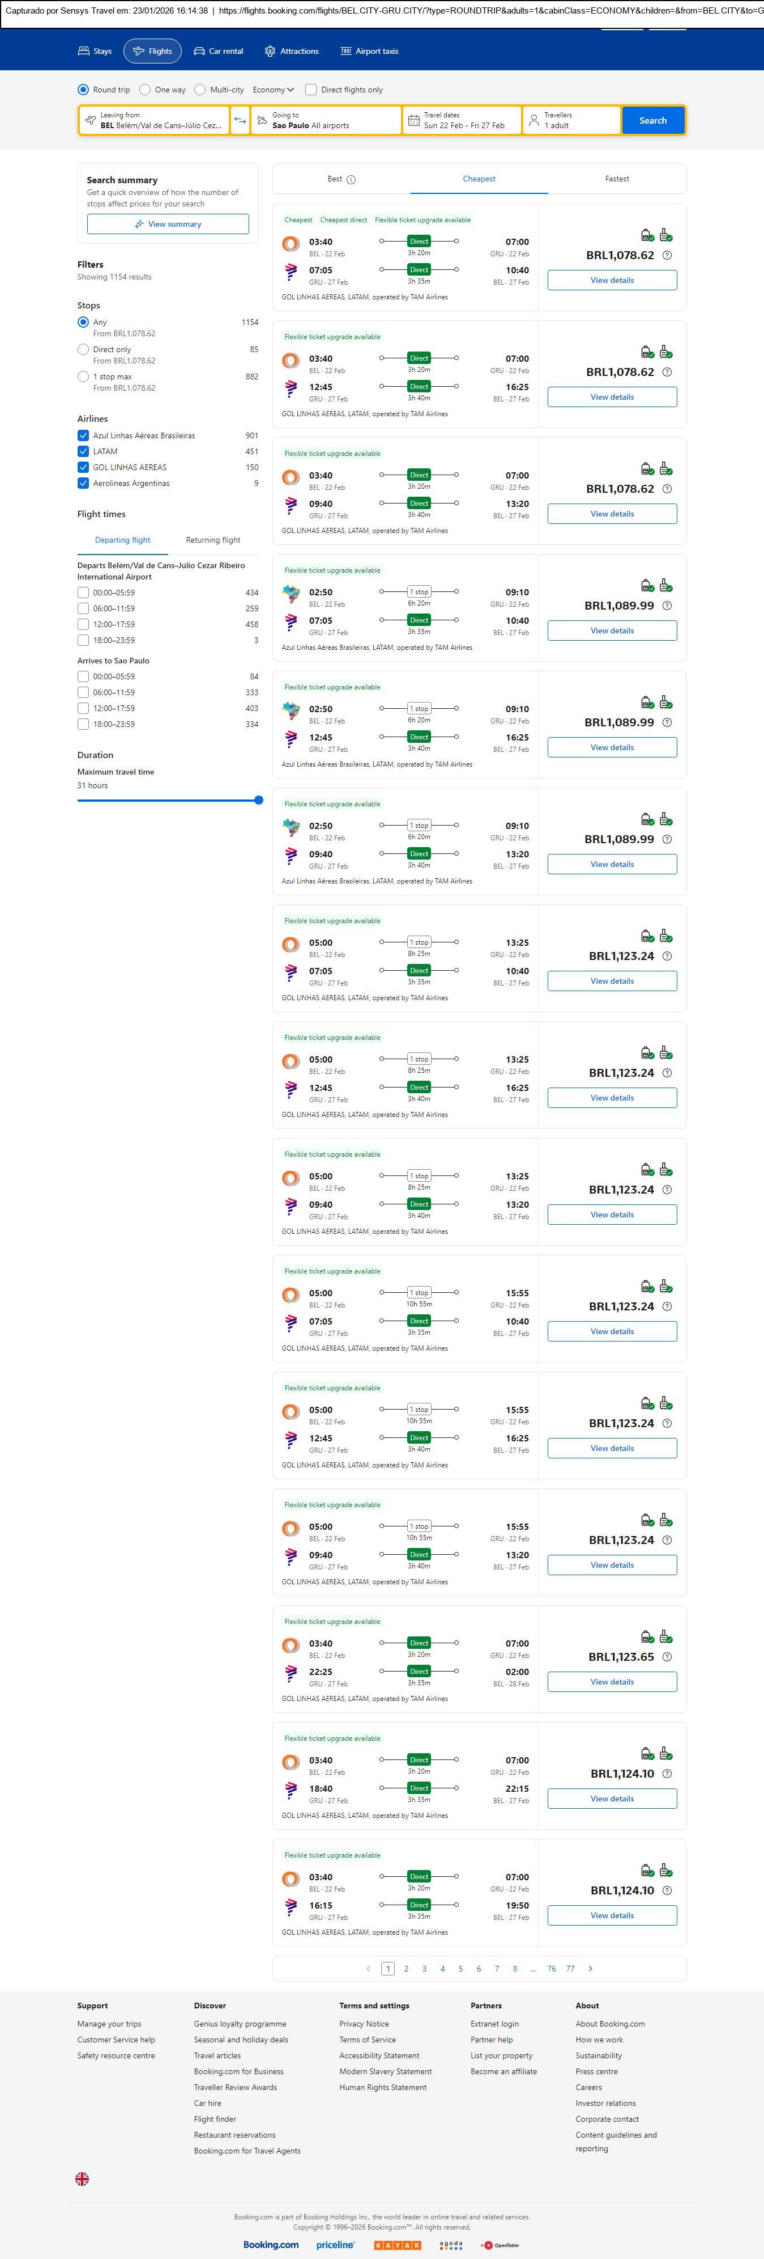
Task: Uncheck the Aerolineas Argentinas airline filter
Action: tap(83, 483)
